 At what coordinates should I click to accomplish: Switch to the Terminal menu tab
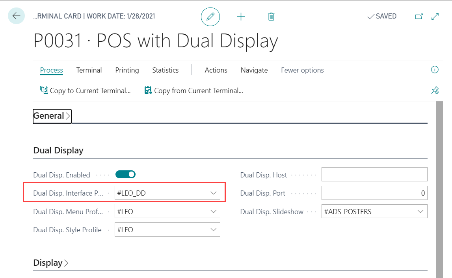click(x=89, y=70)
